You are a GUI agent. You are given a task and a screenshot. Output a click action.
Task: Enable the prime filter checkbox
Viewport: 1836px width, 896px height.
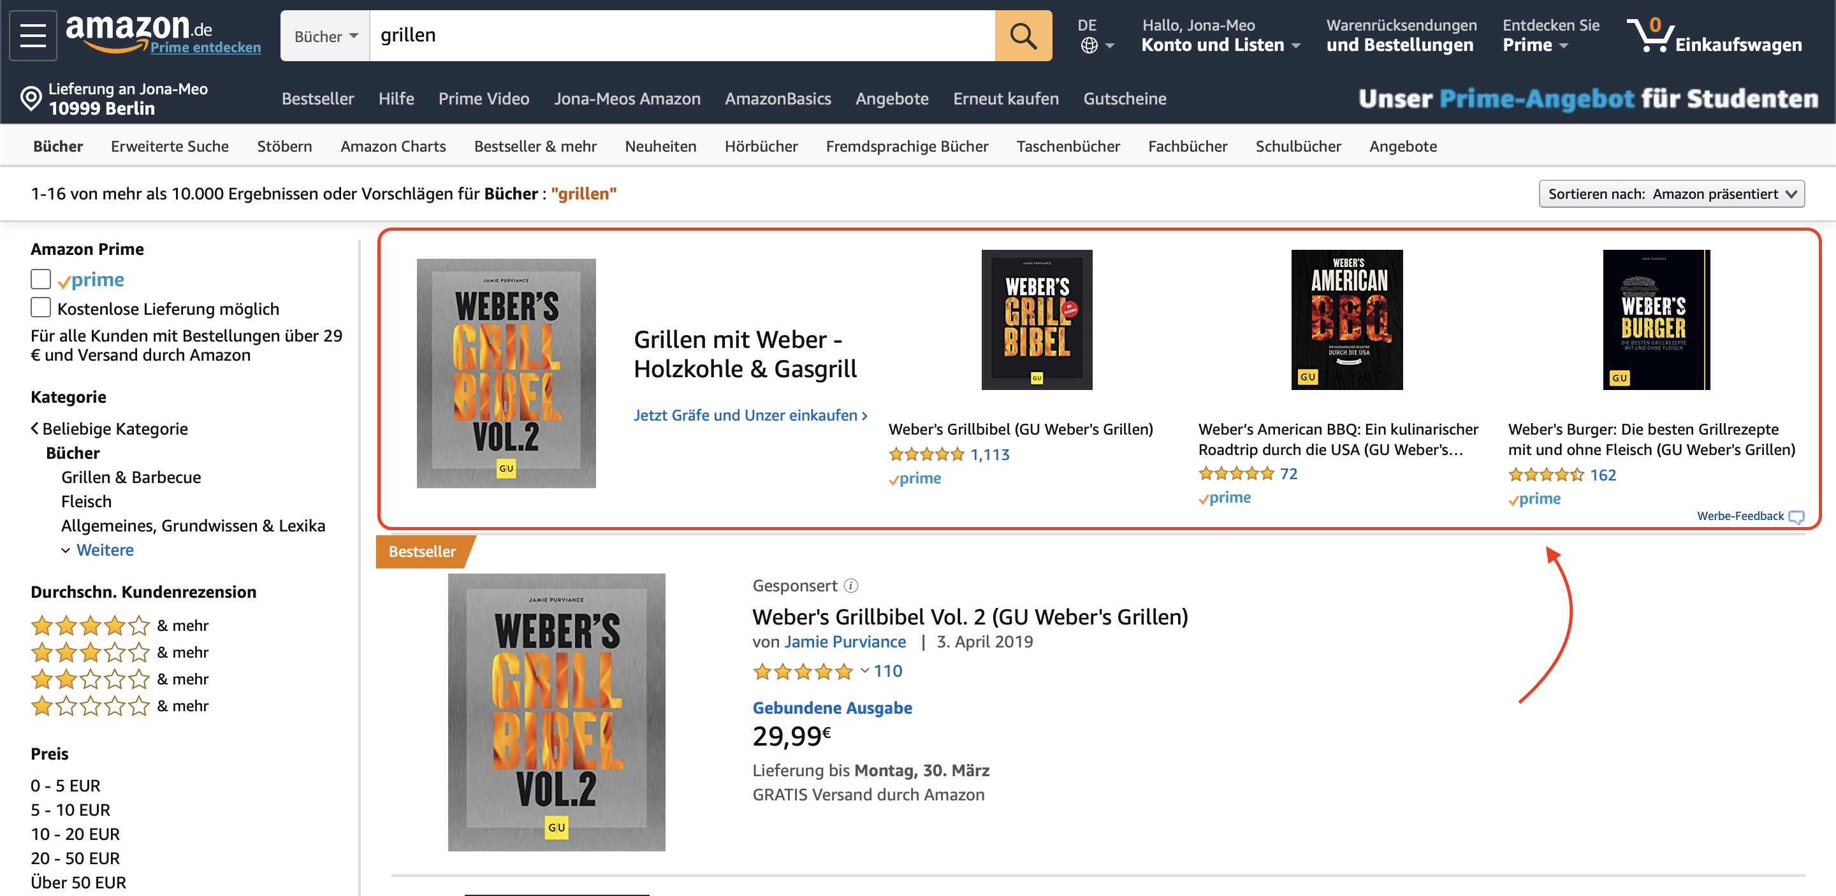coord(40,279)
